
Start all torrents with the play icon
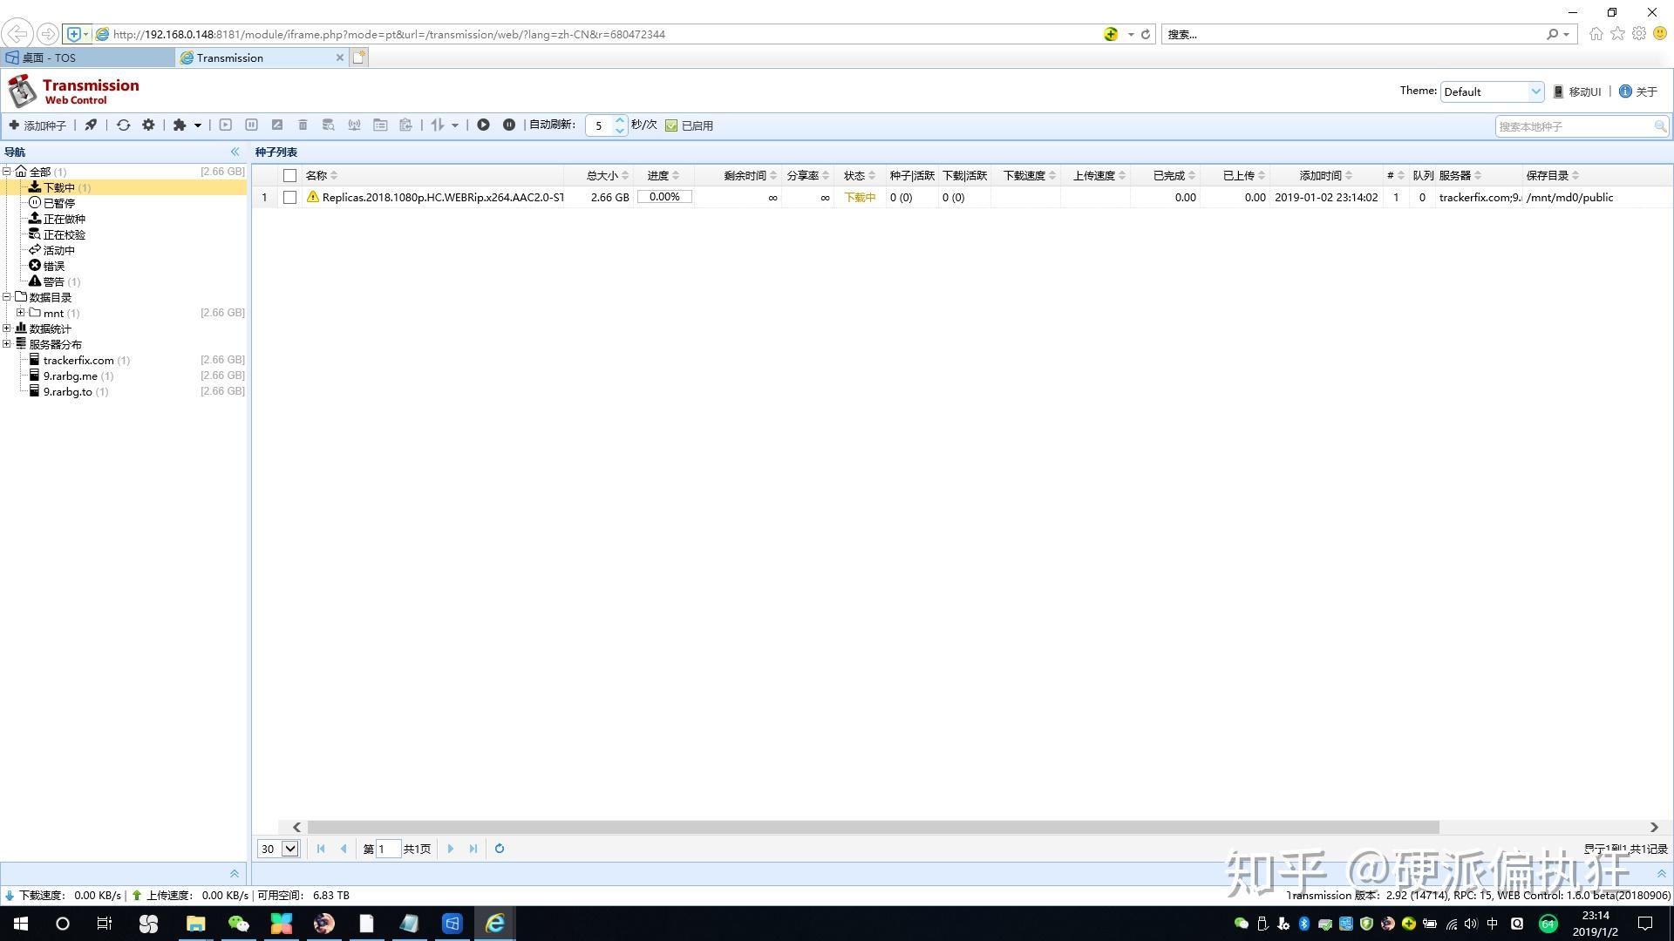click(x=483, y=125)
